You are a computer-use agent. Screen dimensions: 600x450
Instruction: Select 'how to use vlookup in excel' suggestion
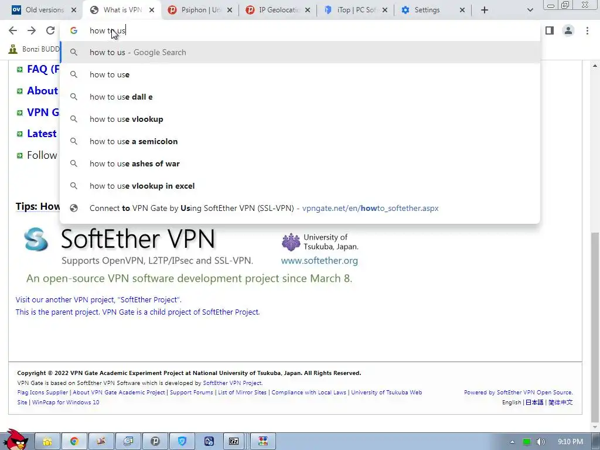300,186
